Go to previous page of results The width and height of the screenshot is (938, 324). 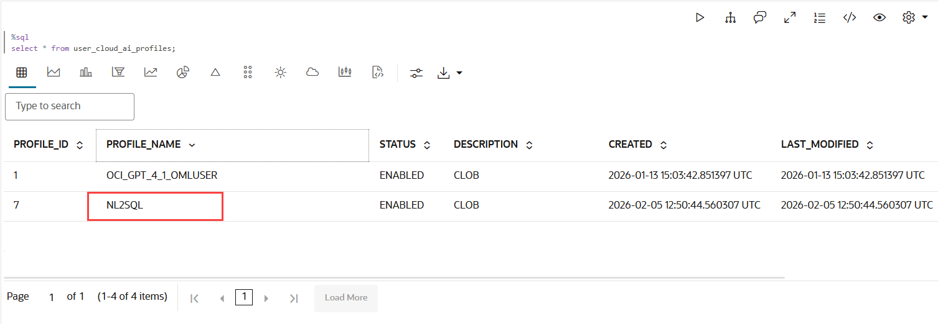[222, 299]
